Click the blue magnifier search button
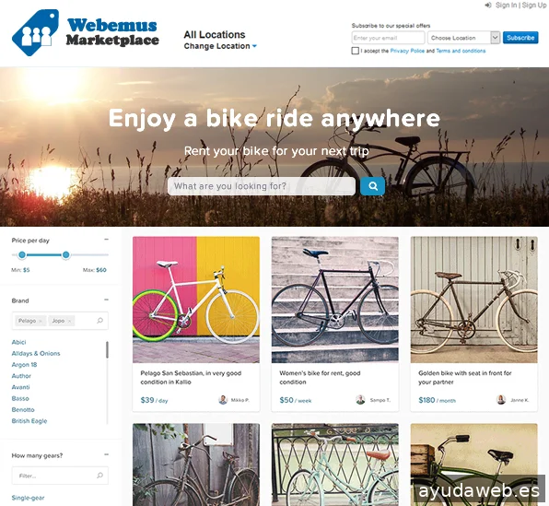The image size is (549, 506). point(372,186)
